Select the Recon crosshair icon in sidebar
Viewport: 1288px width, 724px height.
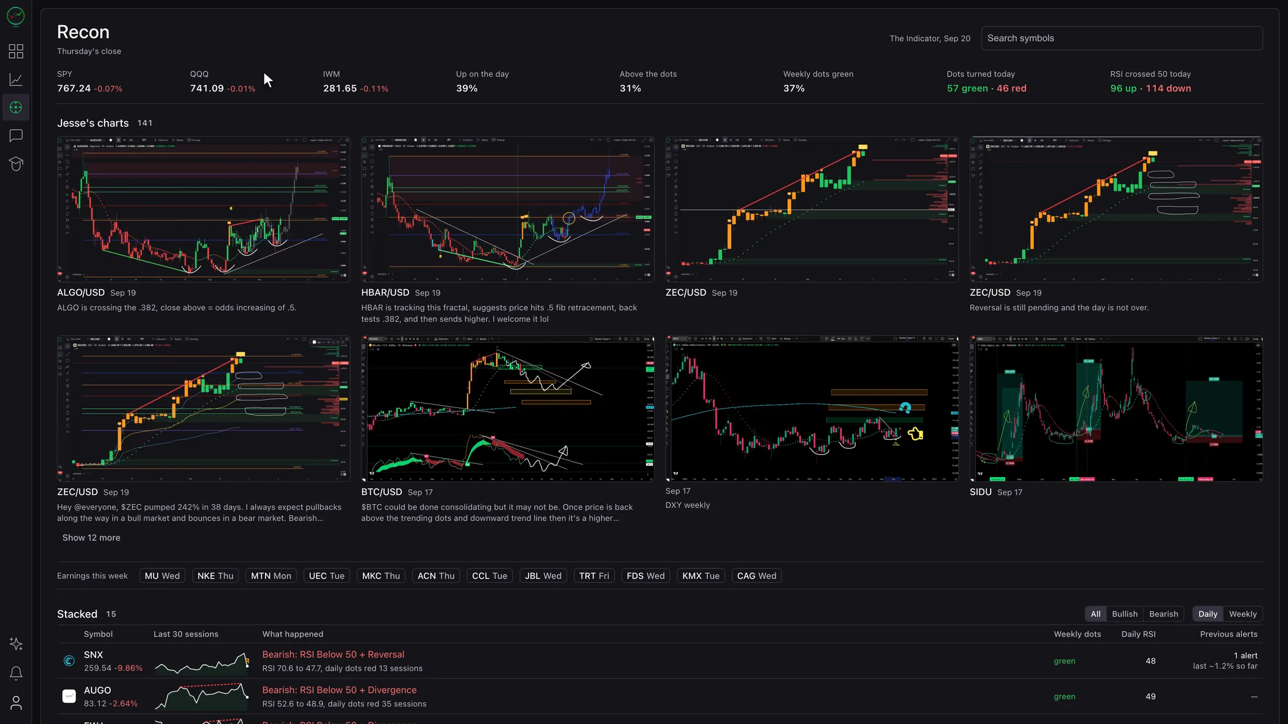[x=16, y=107]
